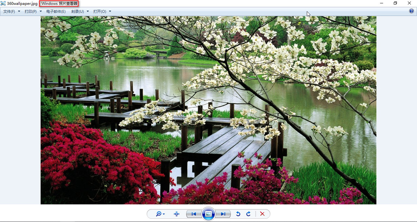Start the slide show
The width and height of the screenshot is (417, 222).
(x=208, y=214)
